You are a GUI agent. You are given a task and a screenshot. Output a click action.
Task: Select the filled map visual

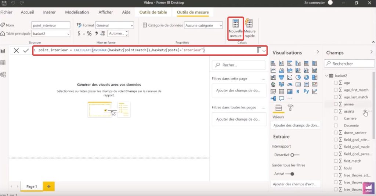(x=281, y=84)
